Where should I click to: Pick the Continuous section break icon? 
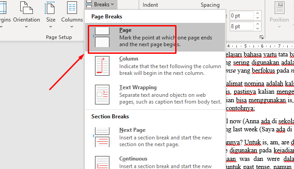(102, 163)
